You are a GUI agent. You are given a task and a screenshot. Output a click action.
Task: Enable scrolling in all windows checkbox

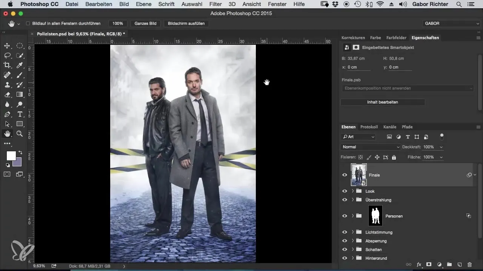[x=28, y=23]
